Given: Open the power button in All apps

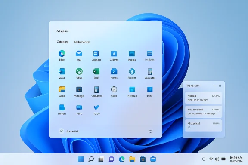Looking at the screenshot, I should (150, 131).
